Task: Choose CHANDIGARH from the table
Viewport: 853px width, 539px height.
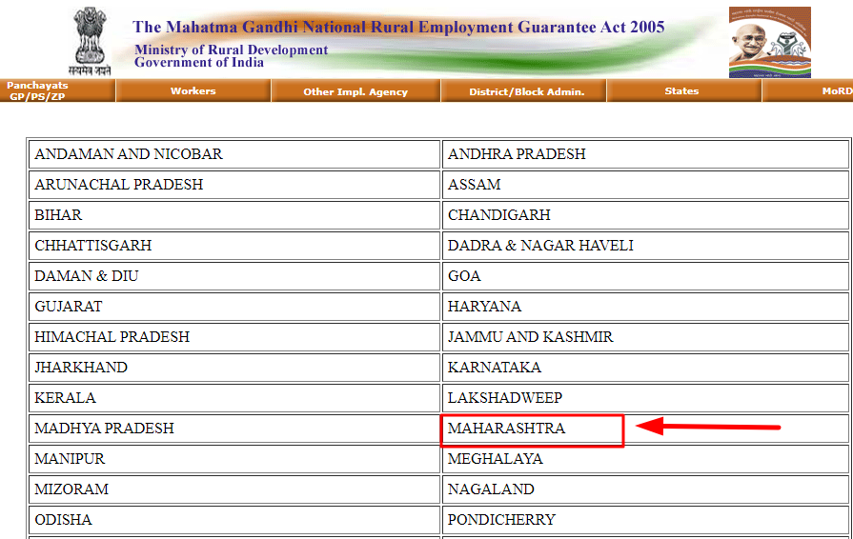Action: coord(498,215)
